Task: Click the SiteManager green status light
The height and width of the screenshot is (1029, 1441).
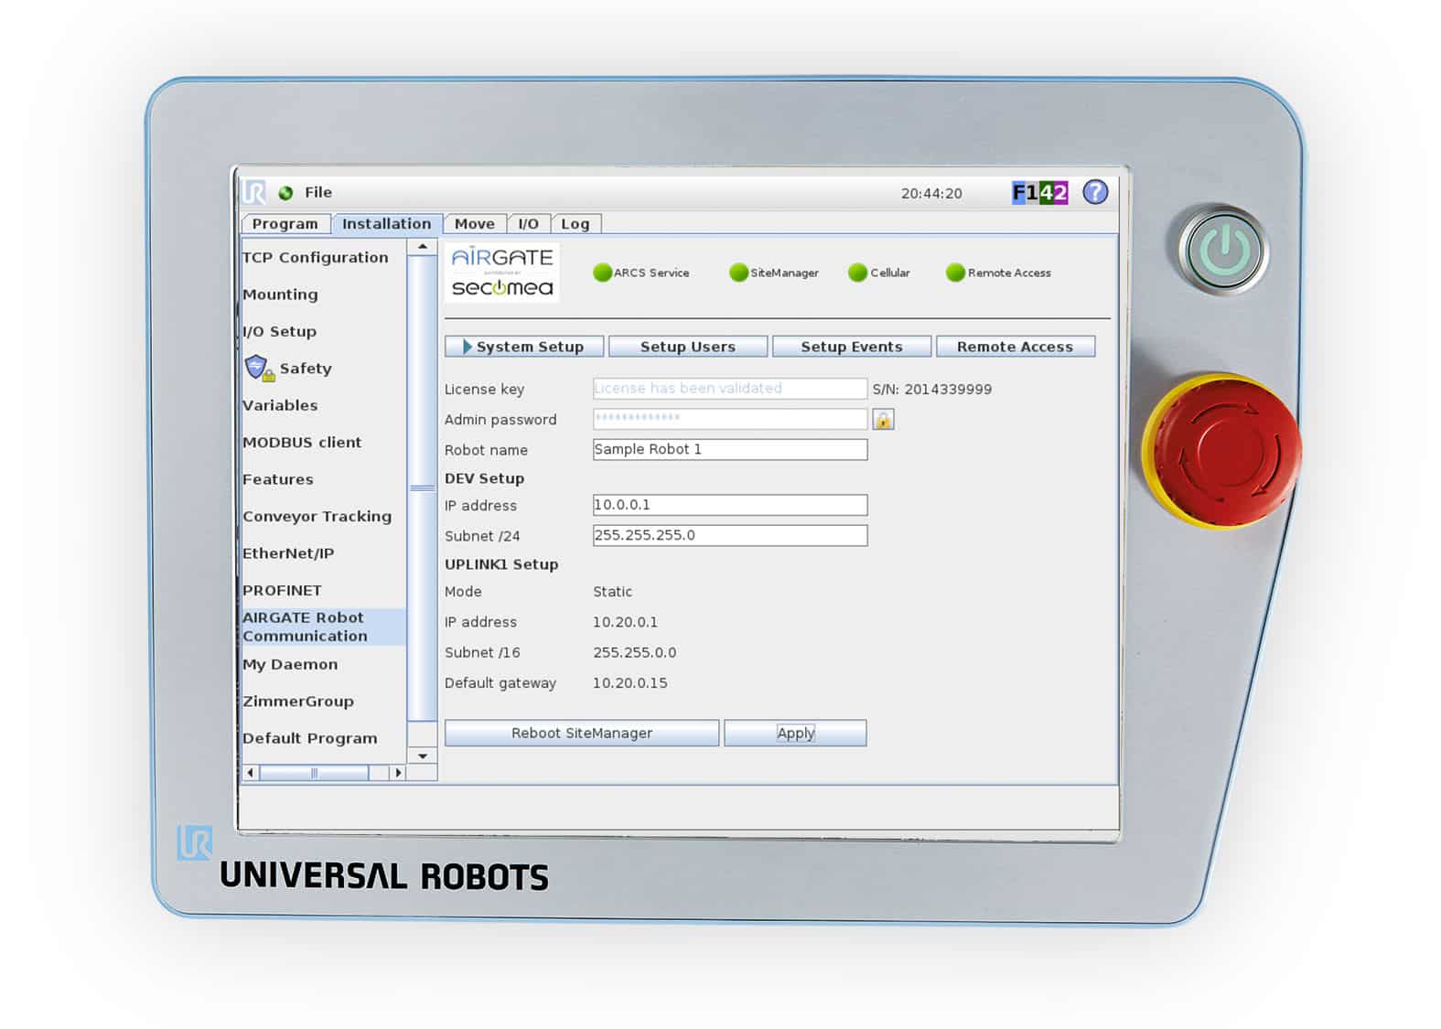Action: coord(738,273)
